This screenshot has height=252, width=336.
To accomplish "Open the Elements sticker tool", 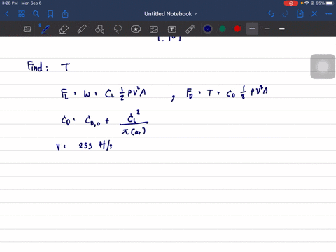I will coord(136,29).
